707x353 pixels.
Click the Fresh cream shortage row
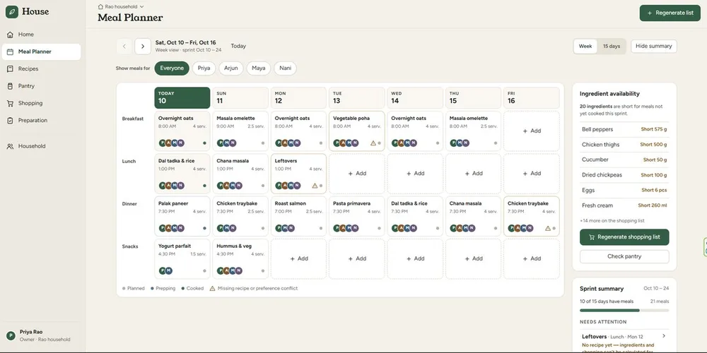pyautogui.click(x=624, y=205)
